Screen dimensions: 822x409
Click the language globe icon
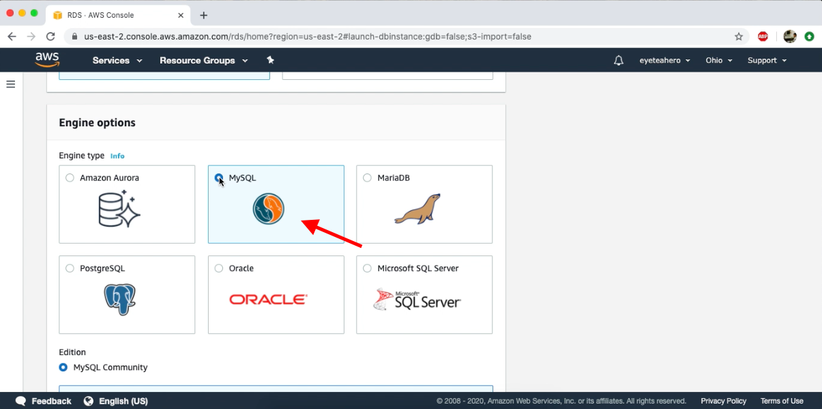[89, 401]
